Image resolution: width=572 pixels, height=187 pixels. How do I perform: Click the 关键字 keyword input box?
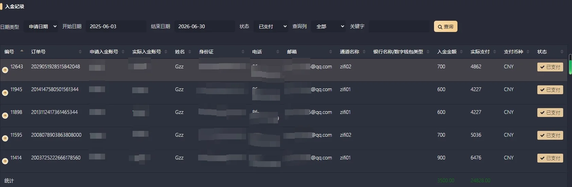tap(399, 27)
